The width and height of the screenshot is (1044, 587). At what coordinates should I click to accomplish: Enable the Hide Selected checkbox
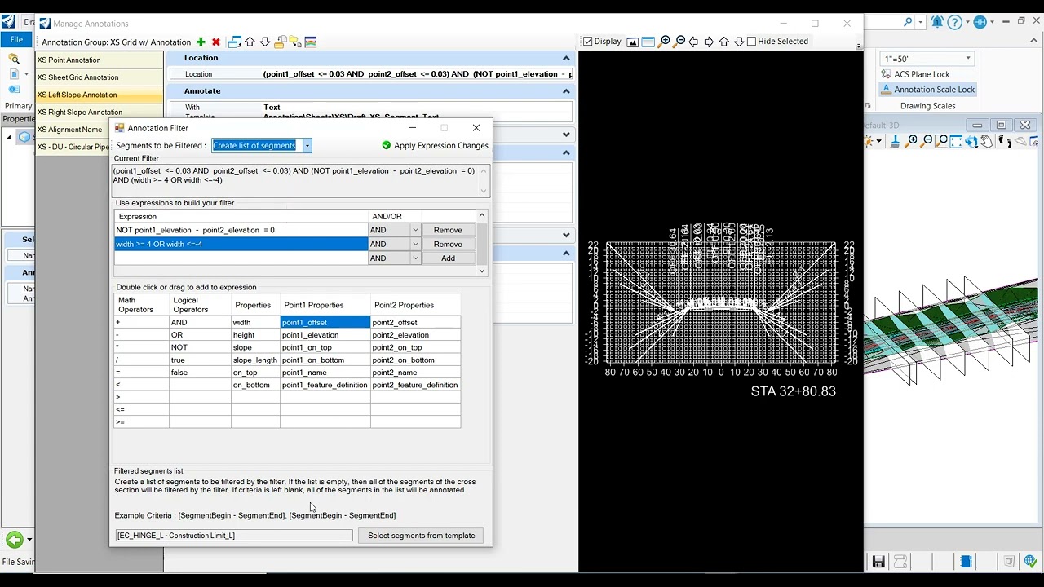[x=752, y=42]
